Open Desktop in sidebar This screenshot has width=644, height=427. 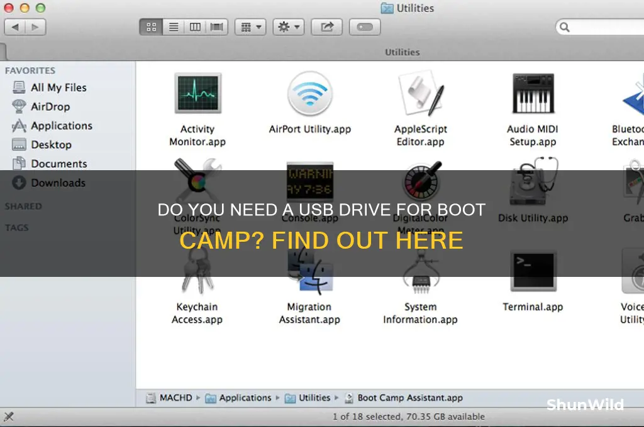click(x=42, y=144)
